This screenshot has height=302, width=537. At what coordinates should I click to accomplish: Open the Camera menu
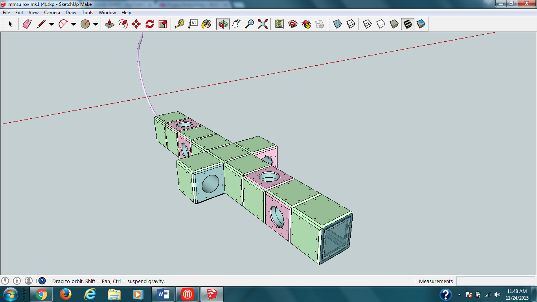point(52,13)
